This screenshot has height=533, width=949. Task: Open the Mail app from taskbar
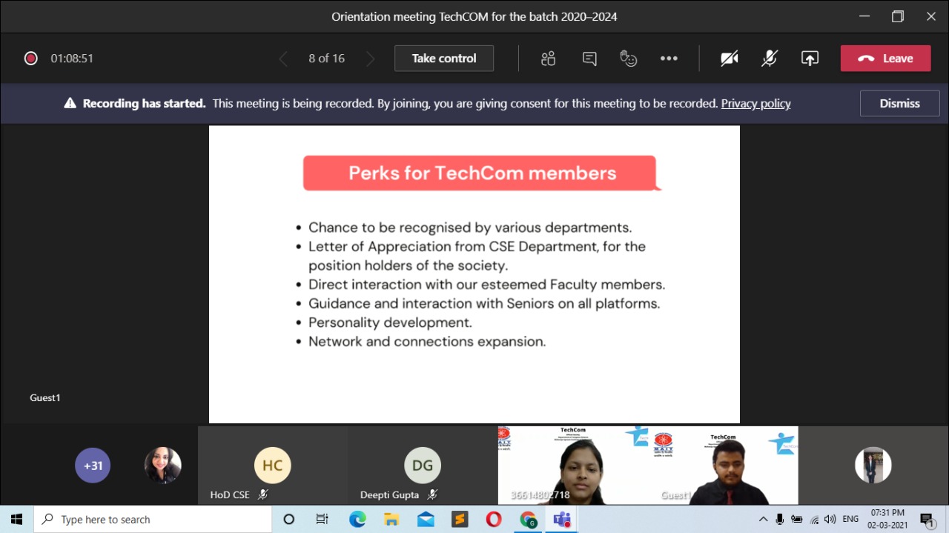click(x=426, y=519)
